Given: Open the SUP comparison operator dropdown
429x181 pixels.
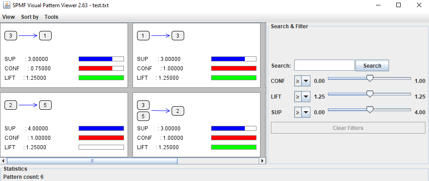Looking at the screenshot, I should click(302, 112).
